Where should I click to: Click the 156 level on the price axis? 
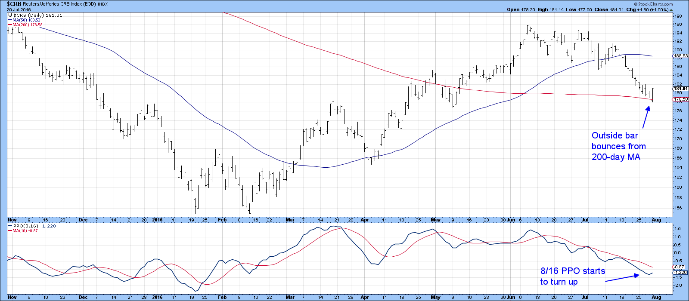pos(678,208)
